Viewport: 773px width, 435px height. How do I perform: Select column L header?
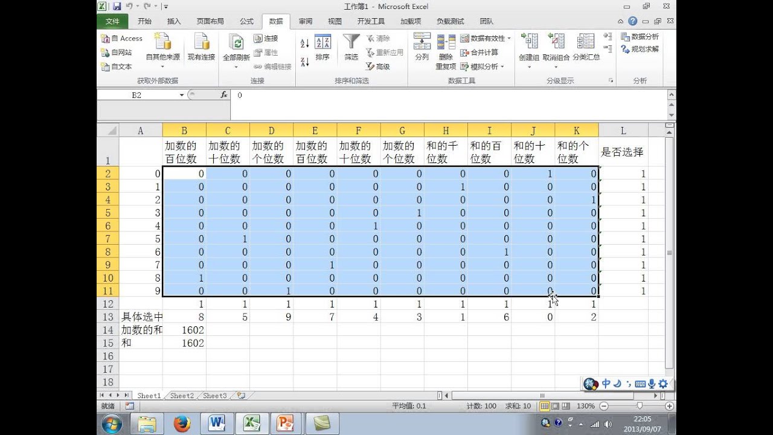[623, 130]
